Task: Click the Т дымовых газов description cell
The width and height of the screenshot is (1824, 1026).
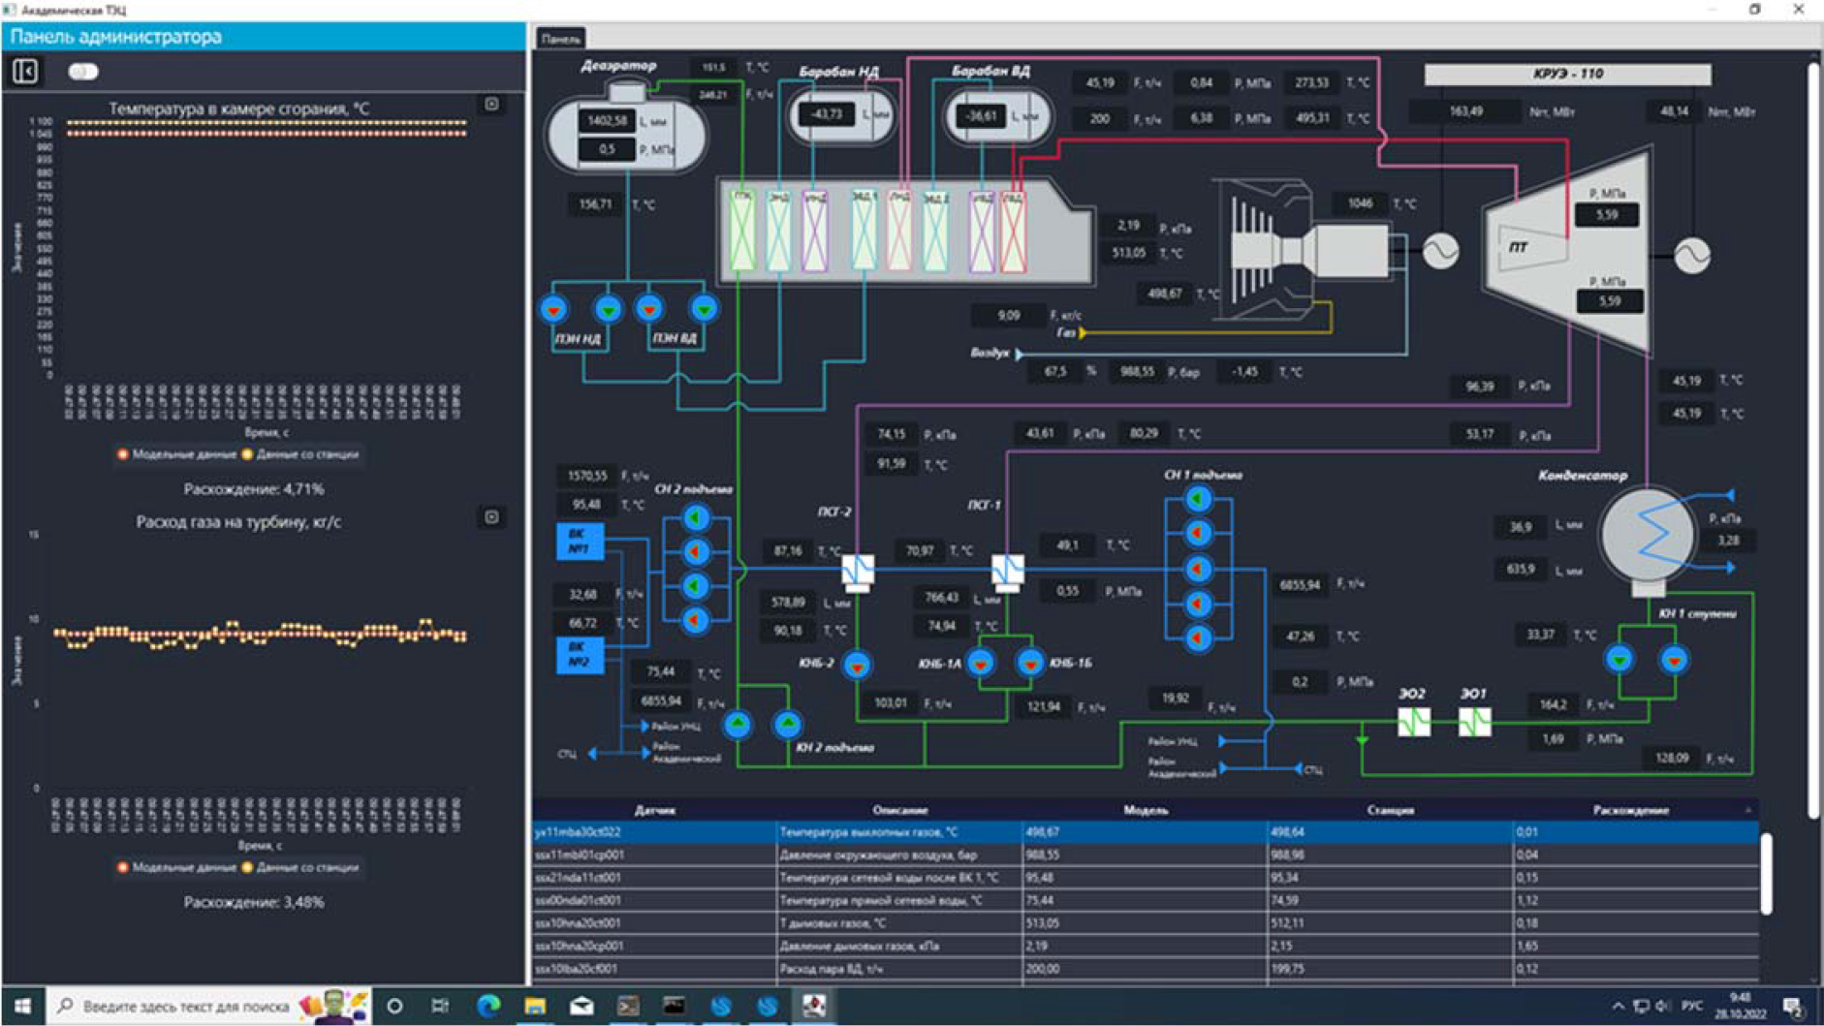Action: click(900, 923)
